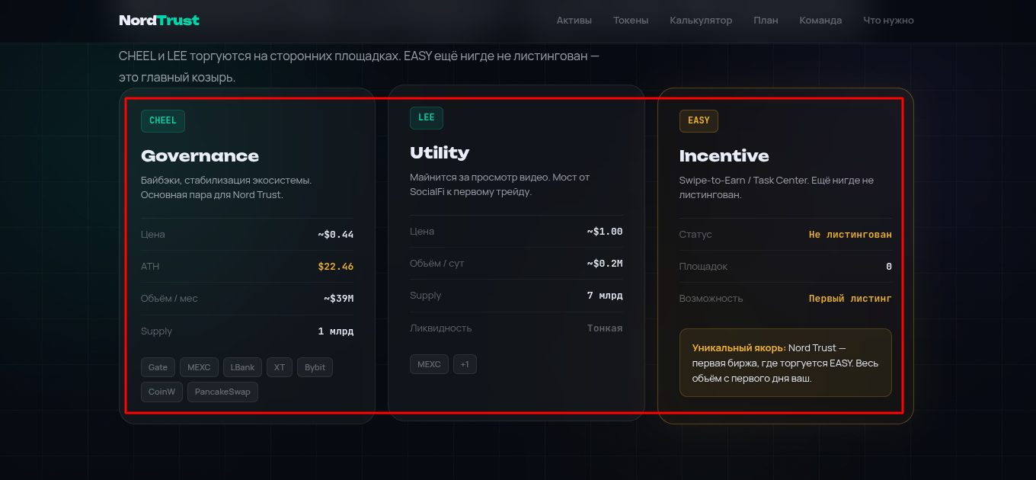Viewport: 1036px width, 480px height.
Task: Click the Тонкая liquidity value
Action: point(605,328)
